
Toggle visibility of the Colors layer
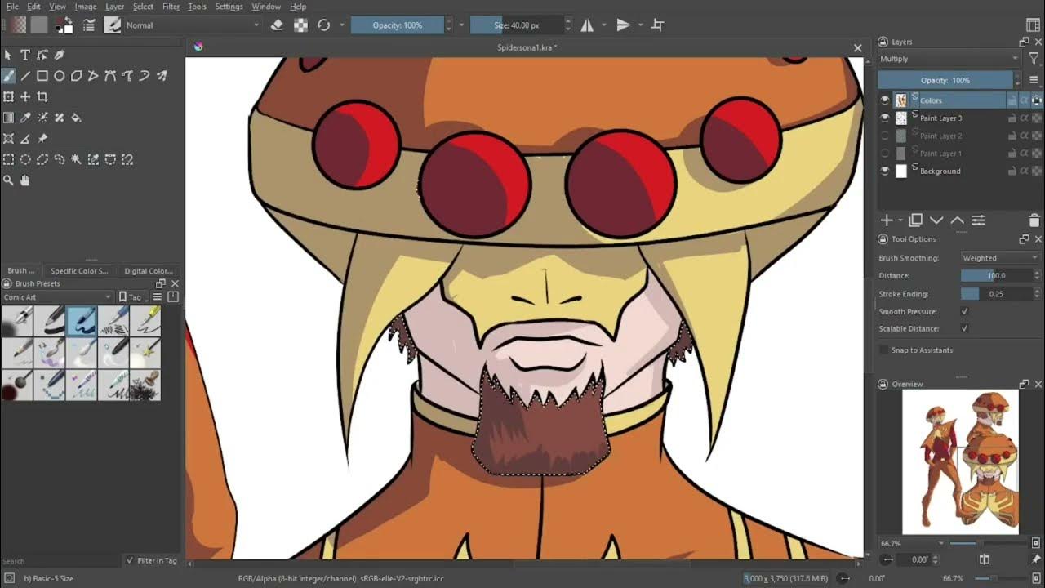(x=885, y=100)
